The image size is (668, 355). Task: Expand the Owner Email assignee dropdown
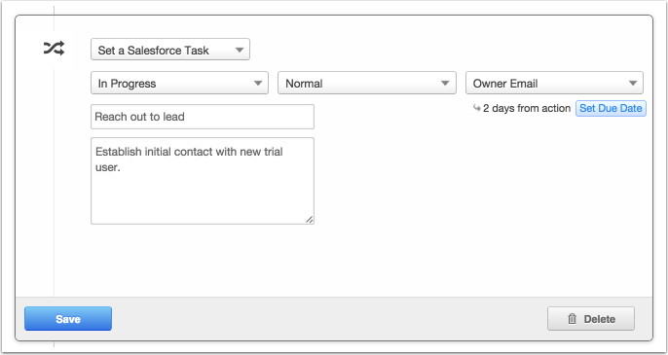554,83
